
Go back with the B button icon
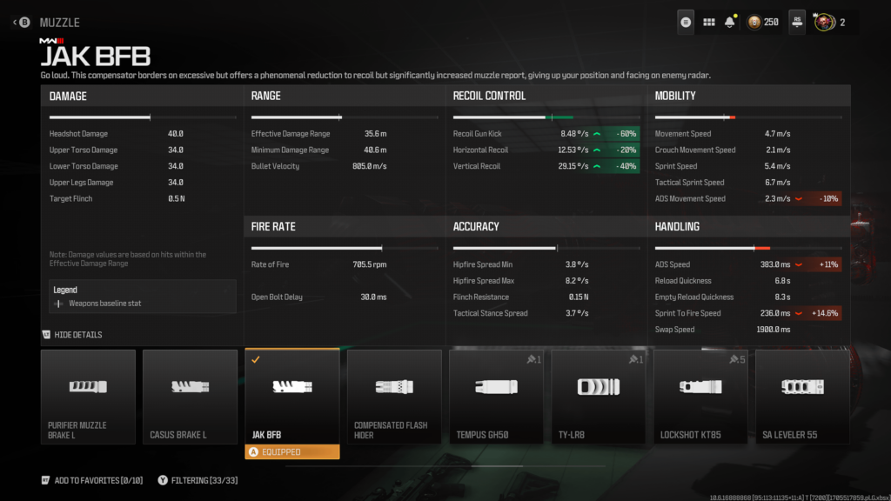point(23,22)
